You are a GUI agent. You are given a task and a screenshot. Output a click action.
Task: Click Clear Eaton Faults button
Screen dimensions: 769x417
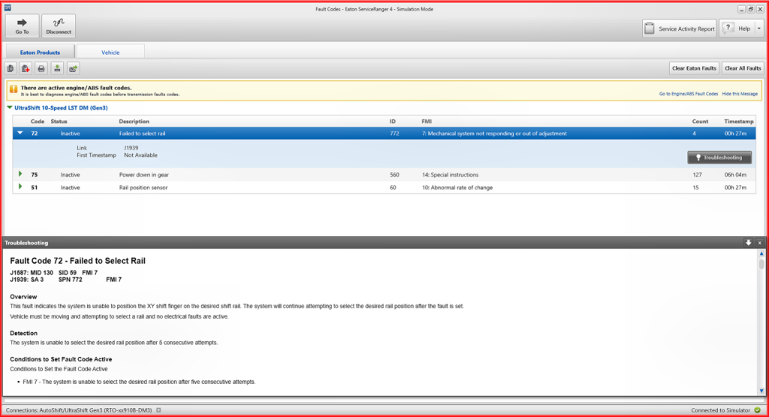point(694,68)
